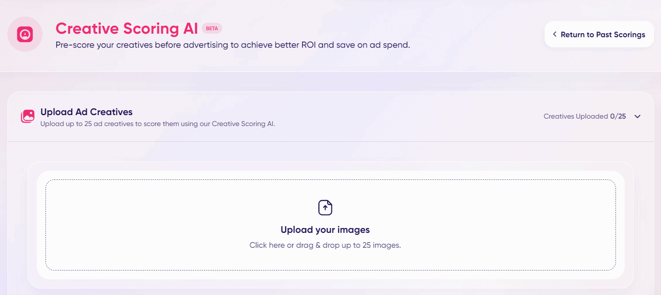This screenshot has width=661, height=295.
Task: Select the dashed drag-and-drop upload area
Action: click(330, 225)
